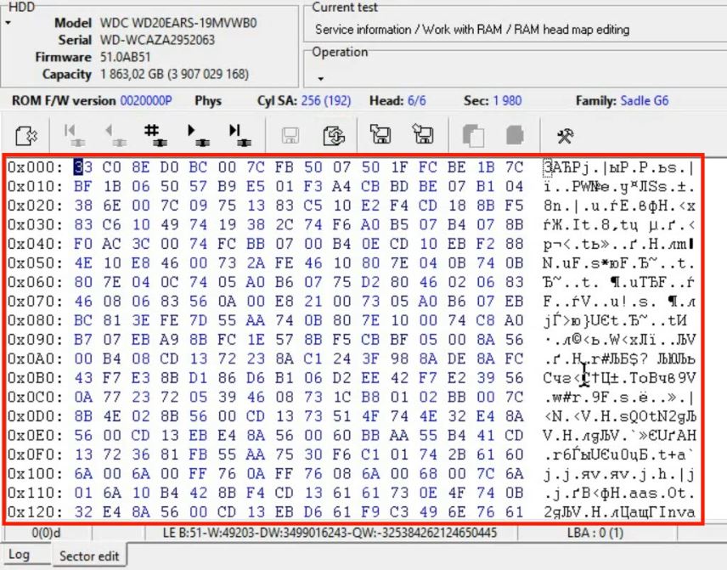Click the ASCII text in the 0x120 row
Image resolution: width=727 pixels, height=570 pixels.
[619, 512]
